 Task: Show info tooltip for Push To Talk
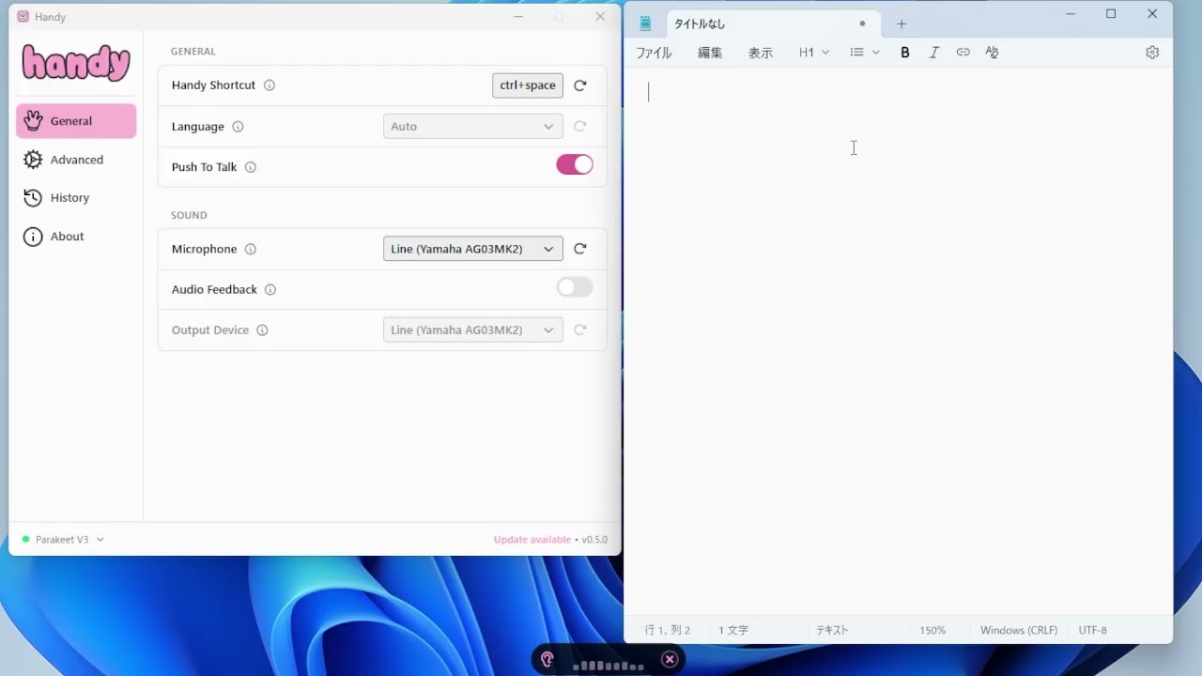[251, 167]
